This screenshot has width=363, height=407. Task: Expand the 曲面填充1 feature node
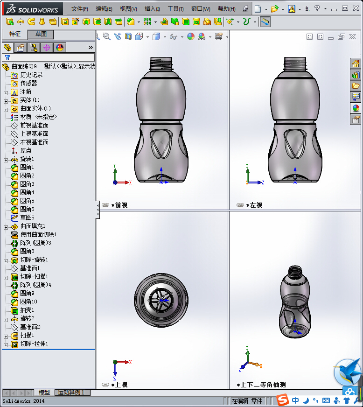pyautogui.click(x=6, y=227)
